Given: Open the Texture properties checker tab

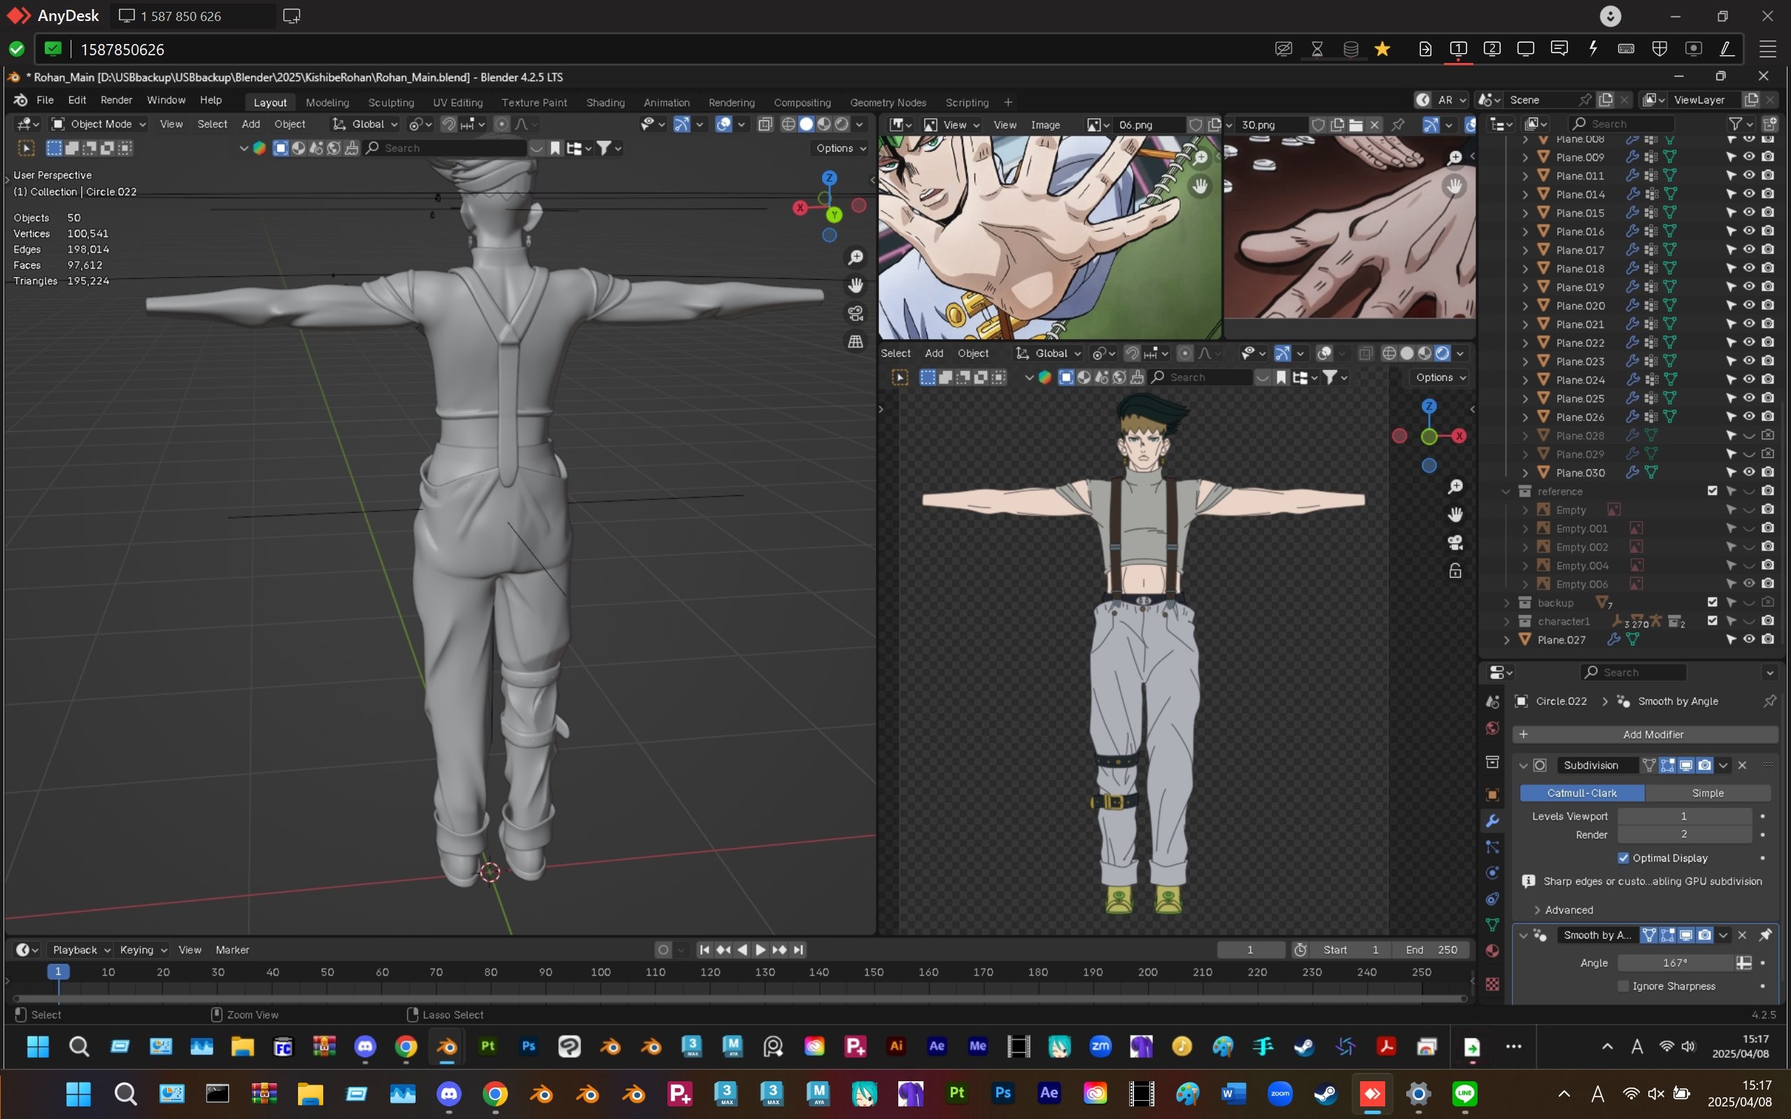Looking at the screenshot, I should point(1492,983).
